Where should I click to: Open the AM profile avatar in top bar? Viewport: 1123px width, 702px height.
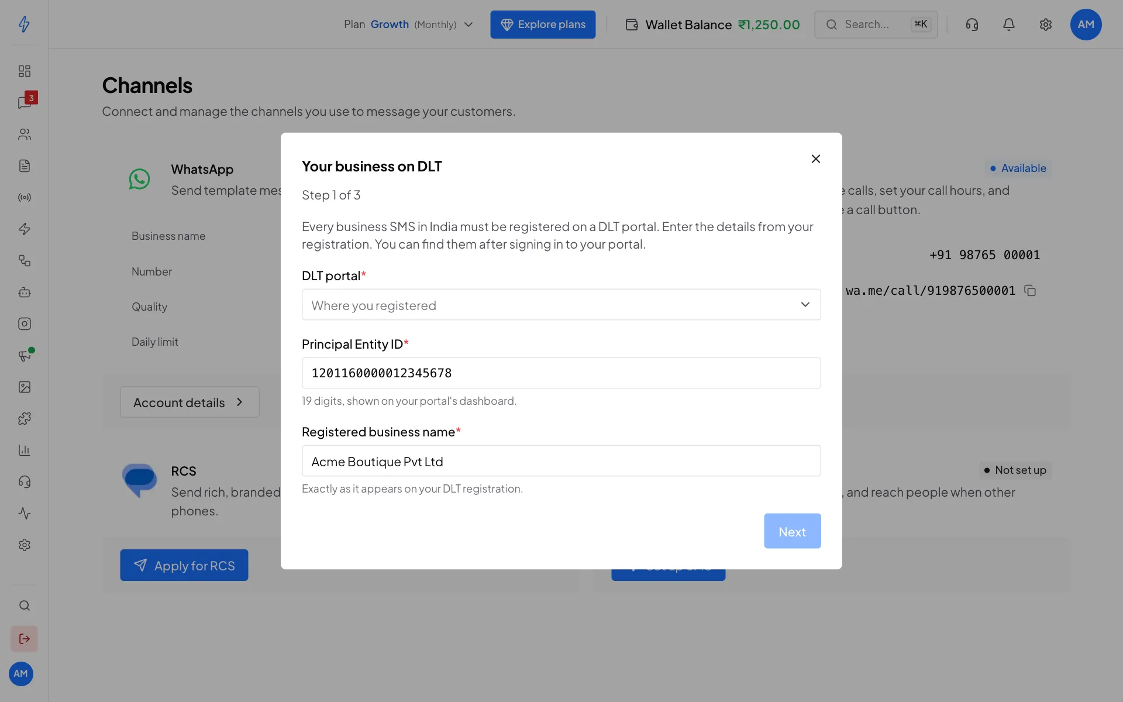1086,25
